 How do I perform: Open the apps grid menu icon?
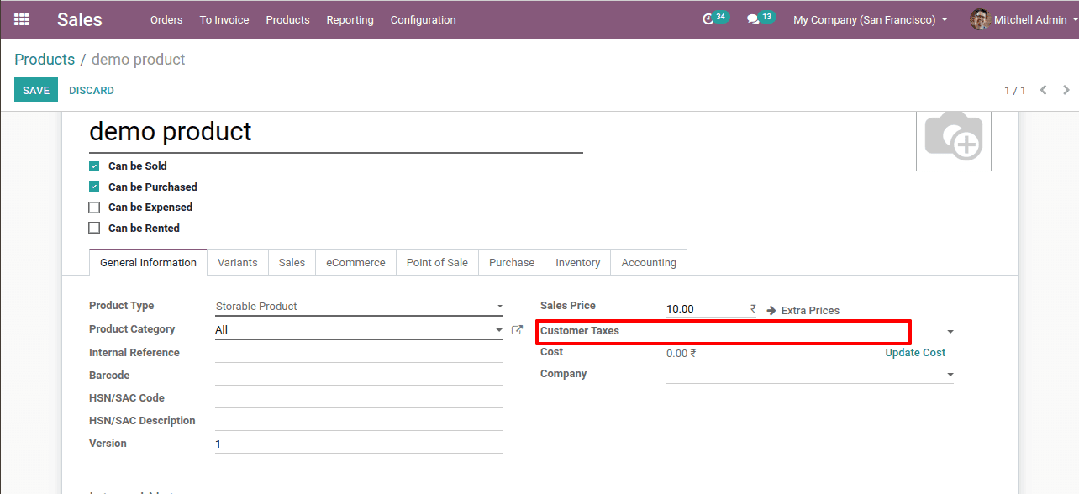point(22,19)
